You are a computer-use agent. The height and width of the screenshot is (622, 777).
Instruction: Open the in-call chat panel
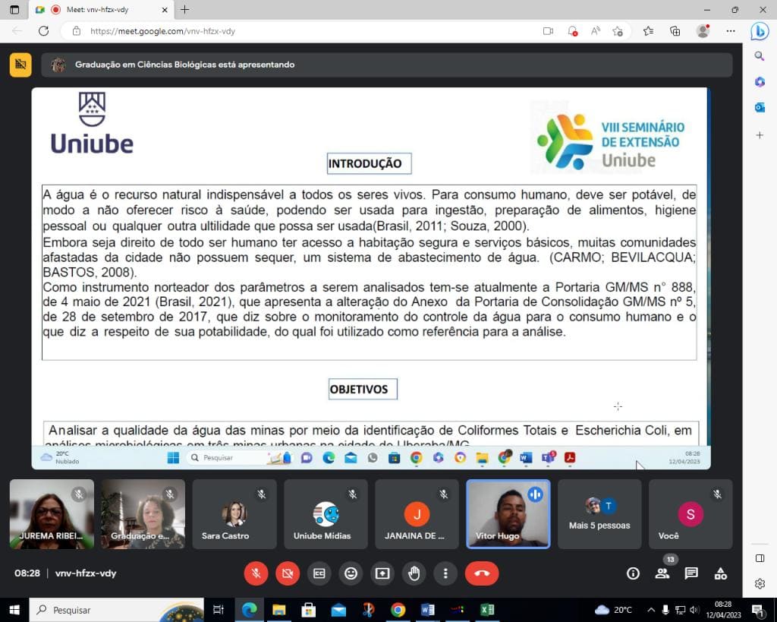coord(691,574)
